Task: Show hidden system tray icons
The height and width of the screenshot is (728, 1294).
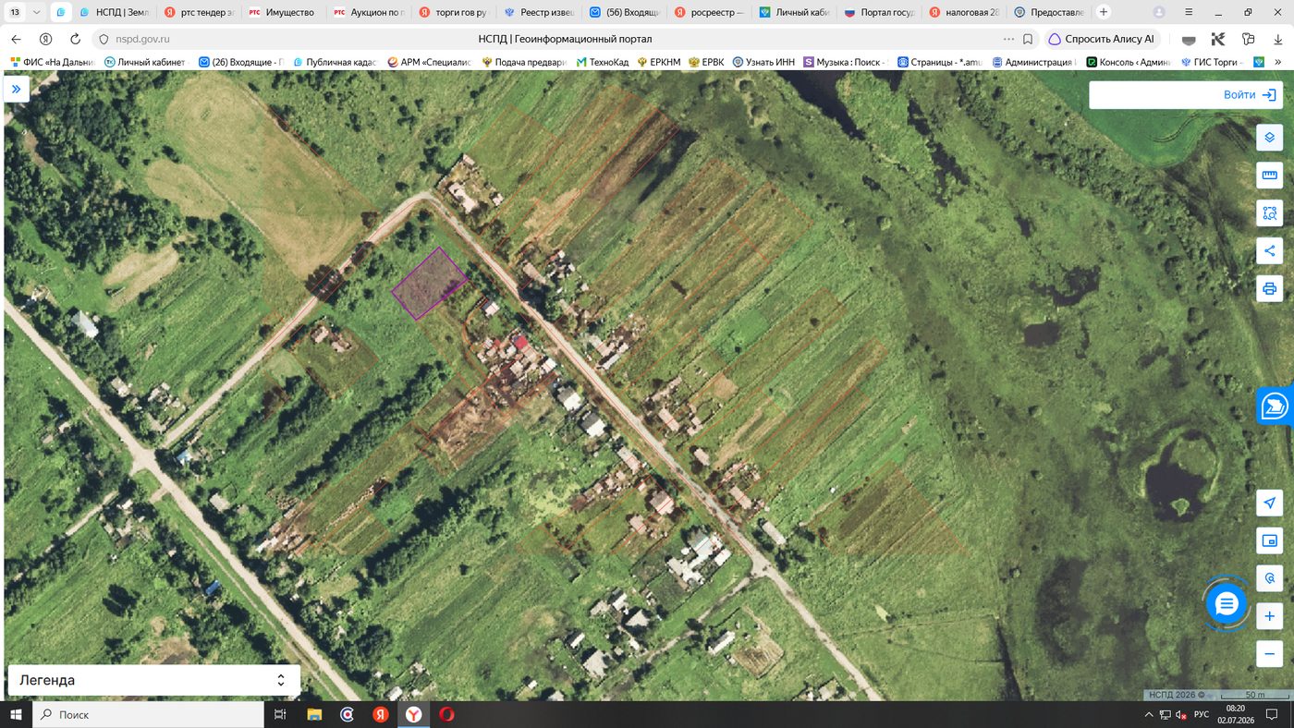Action: (x=1149, y=714)
